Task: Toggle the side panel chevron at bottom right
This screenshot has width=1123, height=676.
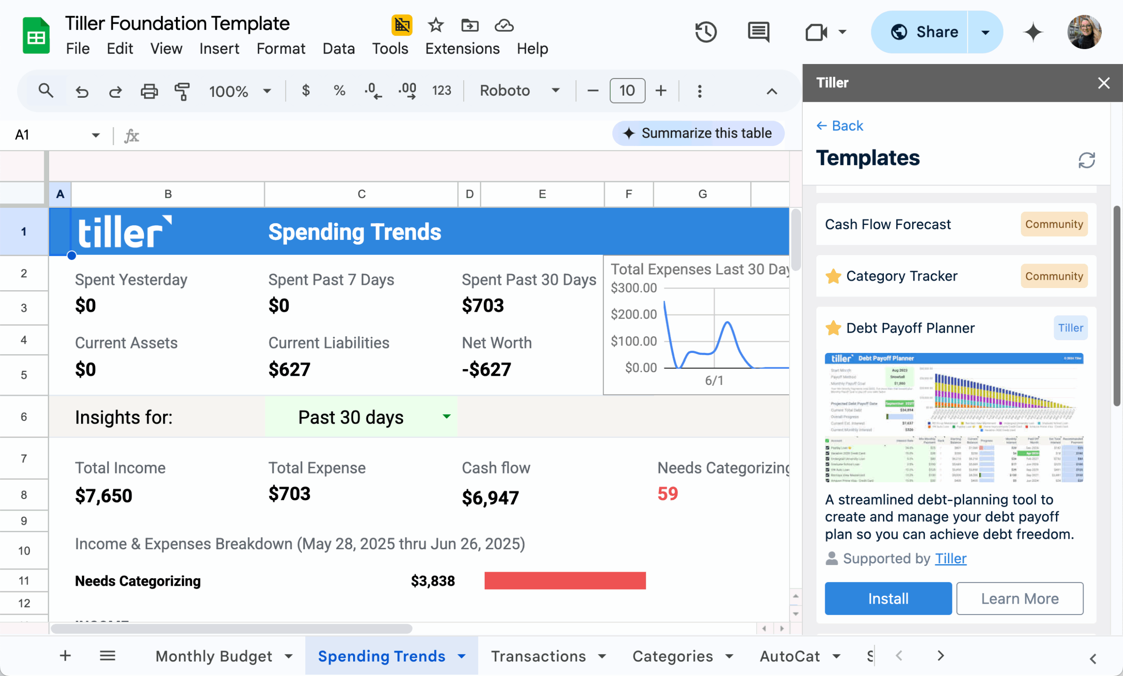Action: tap(1092, 659)
